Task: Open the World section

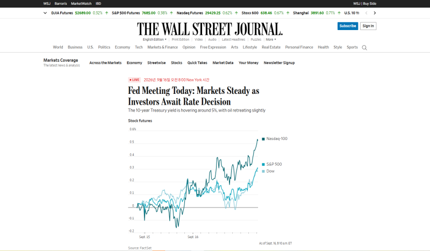Action: pyautogui.click(x=58, y=47)
